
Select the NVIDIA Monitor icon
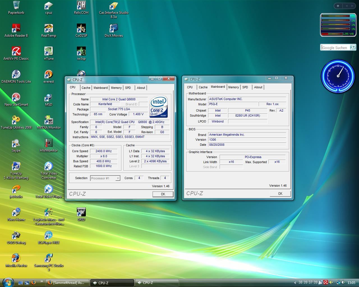pos(49,122)
